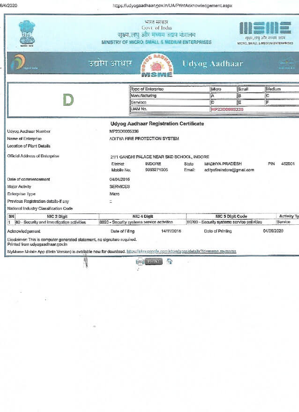Image resolution: width=299 pixels, height=412 pixels.
Task: Click the Major Activity value SERVICES
Action: coord(120,187)
